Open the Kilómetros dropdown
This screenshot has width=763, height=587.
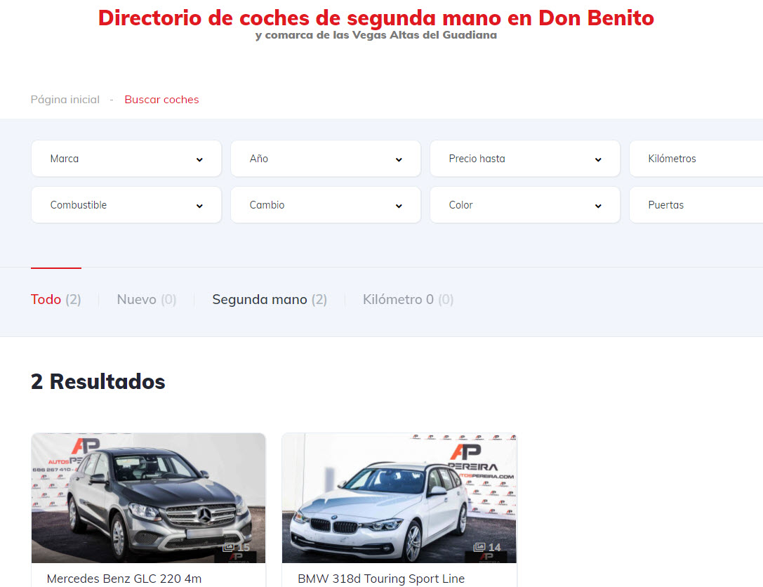(696, 159)
